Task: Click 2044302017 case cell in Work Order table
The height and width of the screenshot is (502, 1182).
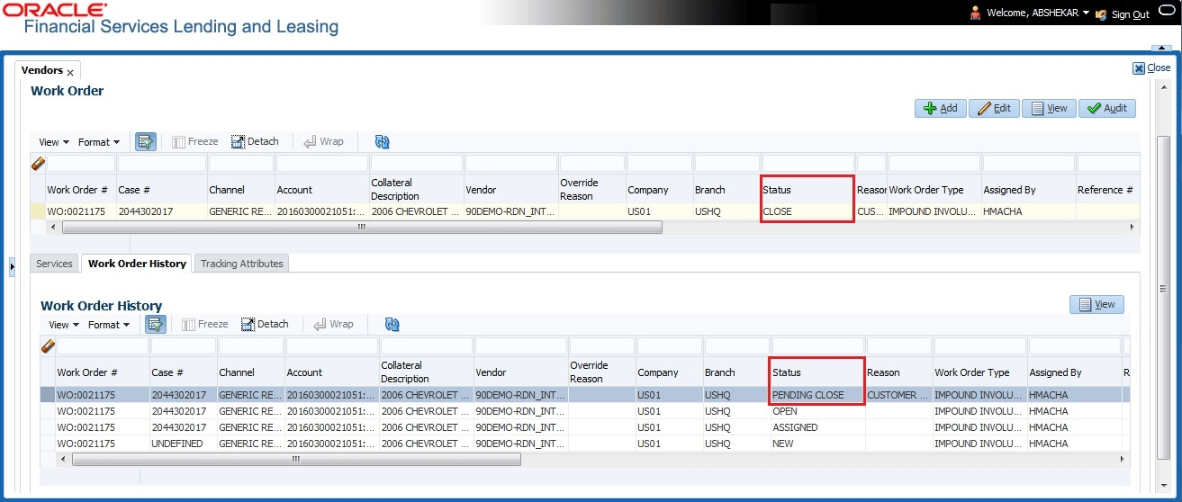Action: point(161,211)
